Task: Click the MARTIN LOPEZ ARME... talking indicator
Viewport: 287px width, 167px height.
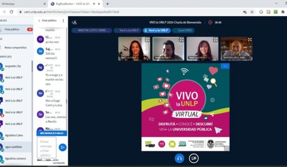Action: coord(92,30)
